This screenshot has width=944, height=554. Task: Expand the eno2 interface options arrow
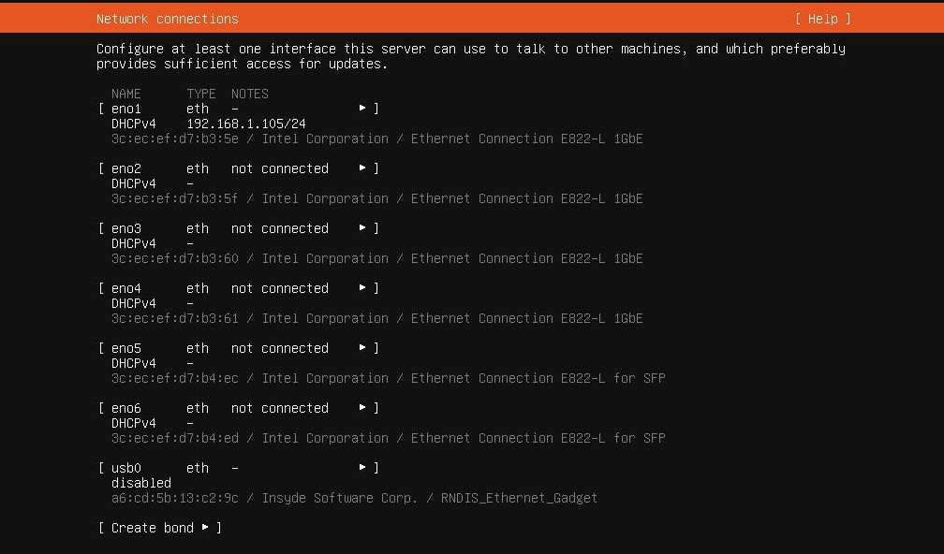[x=362, y=168]
